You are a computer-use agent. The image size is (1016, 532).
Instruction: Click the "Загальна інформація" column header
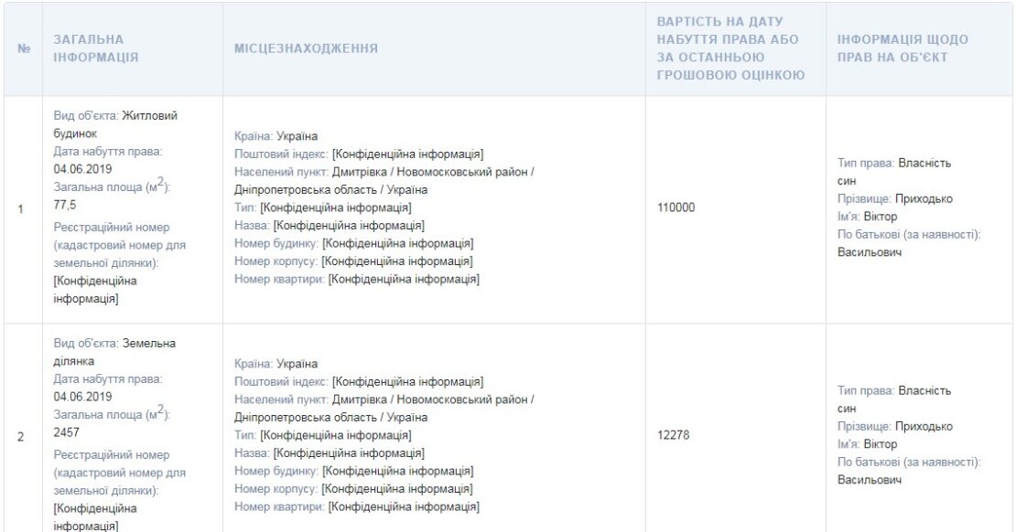[x=96, y=48]
